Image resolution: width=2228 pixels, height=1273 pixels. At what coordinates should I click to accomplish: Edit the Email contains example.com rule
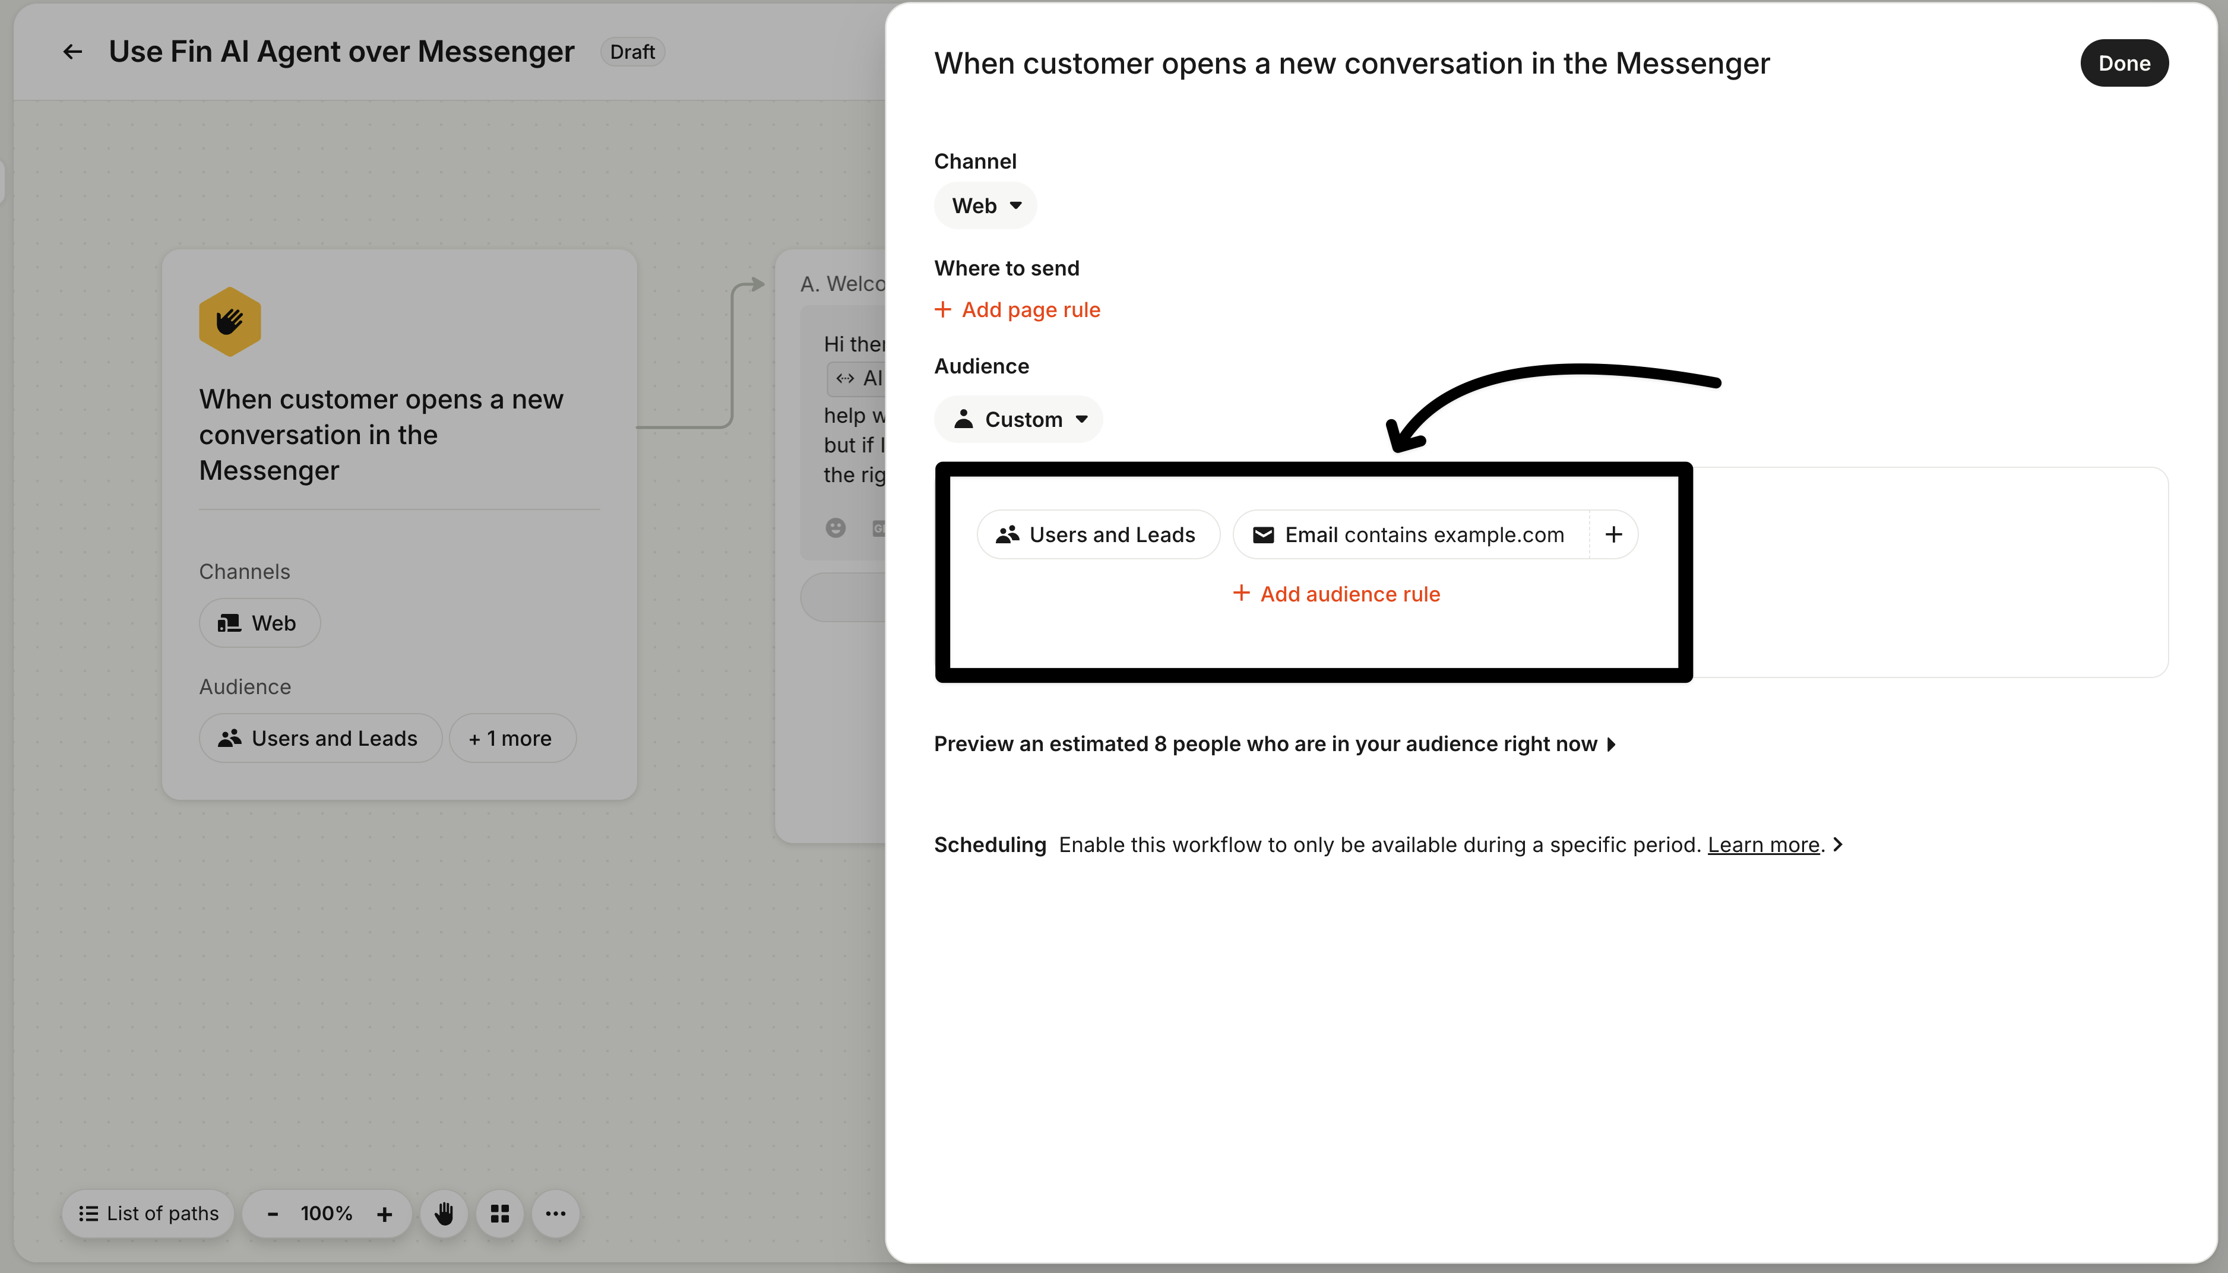click(x=1412, y=534)
